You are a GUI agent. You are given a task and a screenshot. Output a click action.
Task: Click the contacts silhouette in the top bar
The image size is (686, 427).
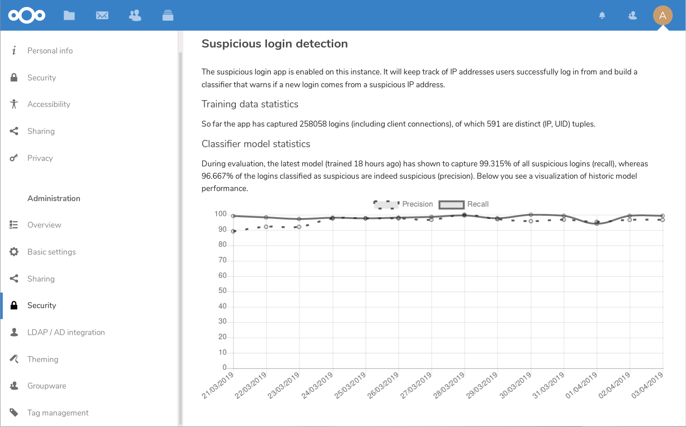632,15
